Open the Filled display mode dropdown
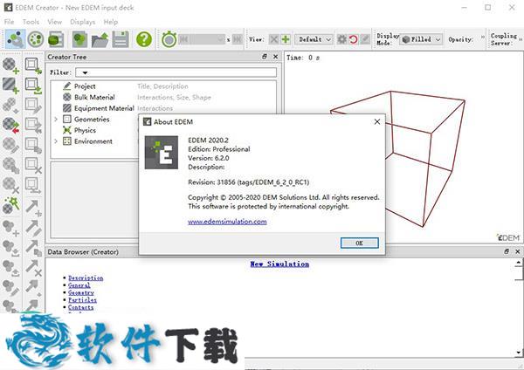524x370 pixels. (422, 39)
